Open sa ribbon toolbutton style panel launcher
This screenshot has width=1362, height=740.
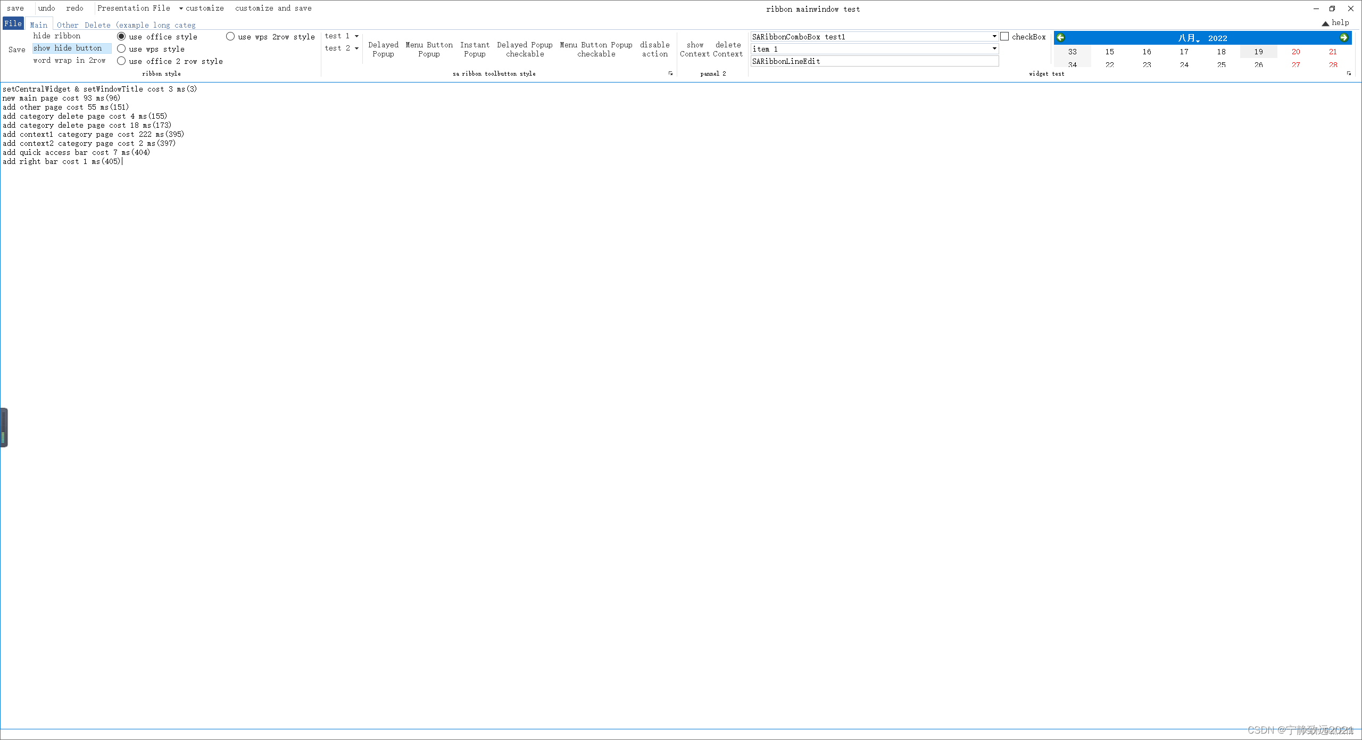point(670,73)
